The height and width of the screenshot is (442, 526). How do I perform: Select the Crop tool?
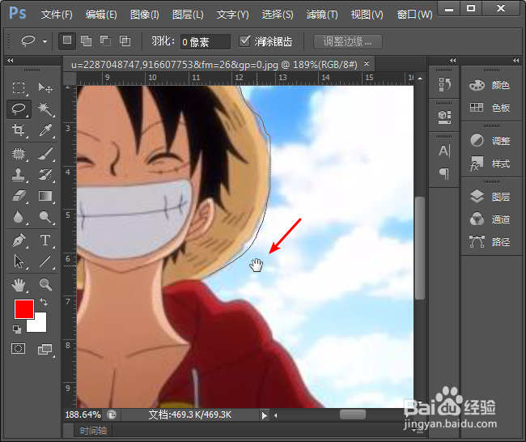19,130
